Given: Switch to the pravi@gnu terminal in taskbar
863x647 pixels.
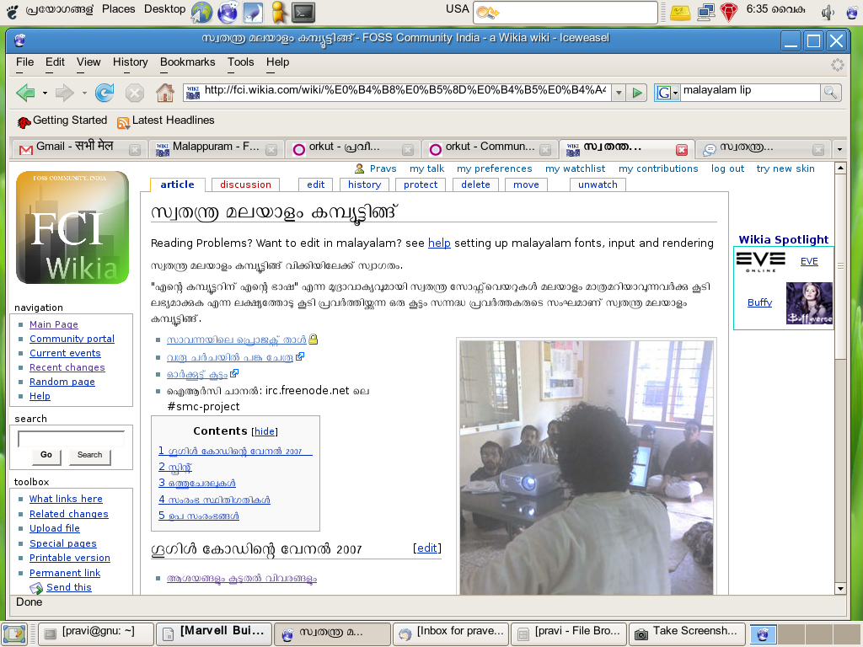Looking at the screenshot, I should (x=96, y=634).
